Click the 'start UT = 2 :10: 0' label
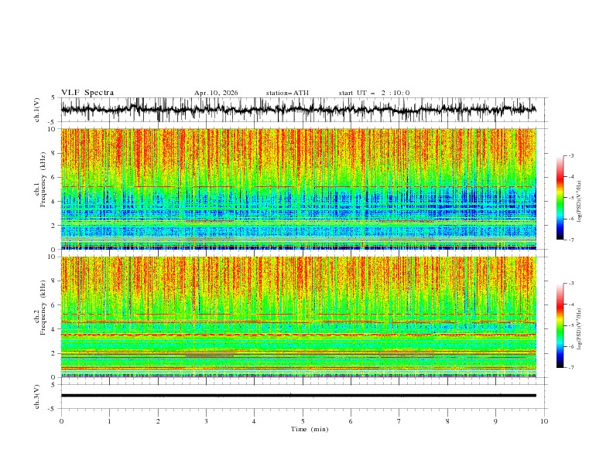Image resolution: width=613 pixels, height=473 pixels. click(374, 93)
